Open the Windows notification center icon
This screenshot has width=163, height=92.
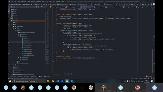152,81
